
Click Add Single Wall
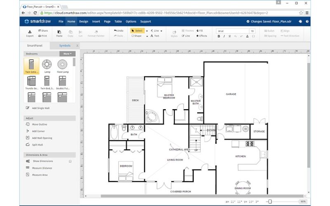38,108
